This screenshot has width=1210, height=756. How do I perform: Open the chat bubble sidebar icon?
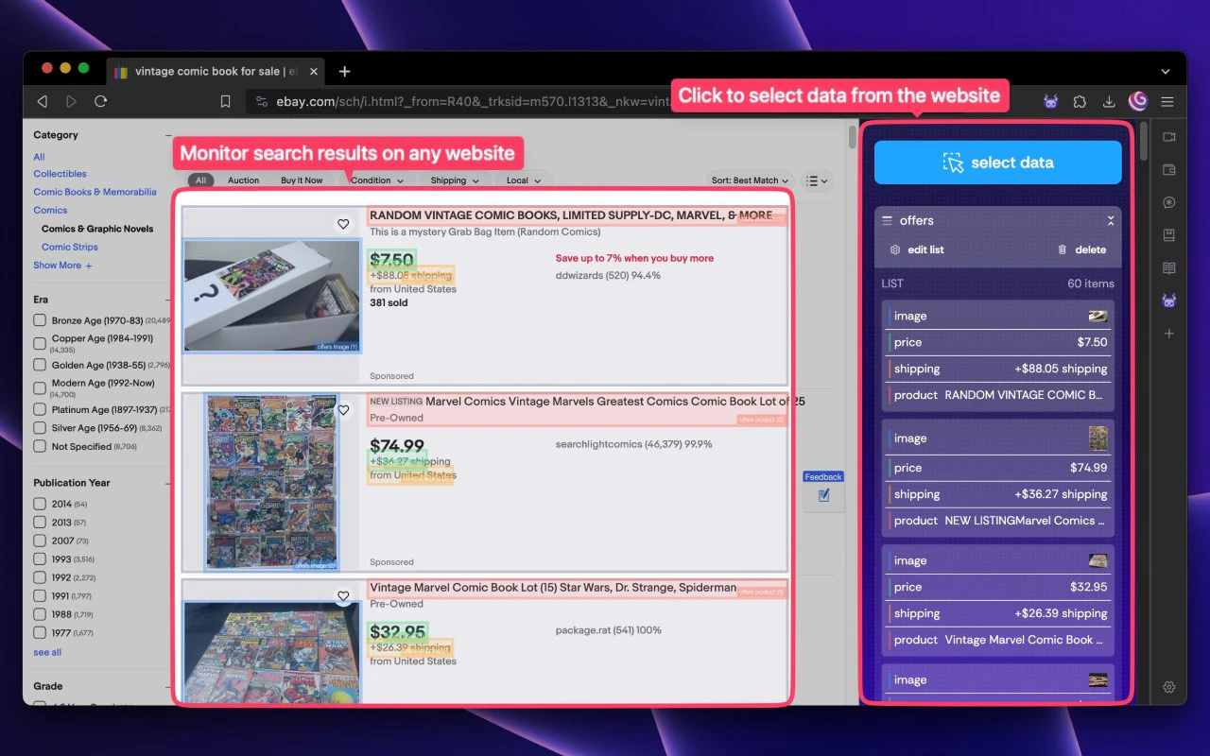click(x=1169, y=202)
